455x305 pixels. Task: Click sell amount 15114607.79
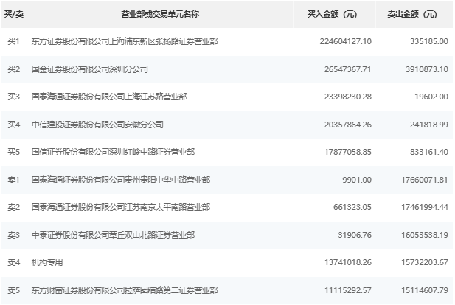pos(425,290)
